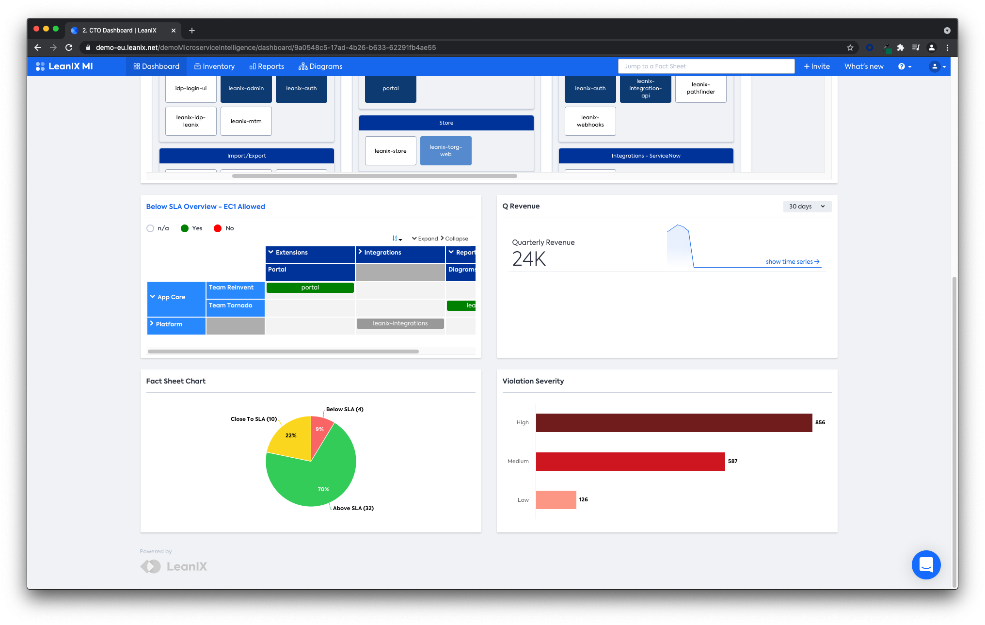Image resolution: width=985 pixels, height=625 pixels.
Task: Click the LeanIX MI logo icon
Action: click(x=40, y=66)
